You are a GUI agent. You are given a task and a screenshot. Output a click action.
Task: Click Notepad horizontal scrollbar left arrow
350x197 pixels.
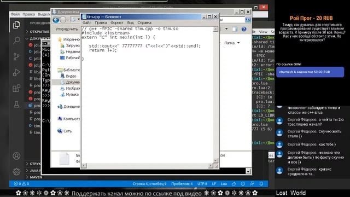(x=84, y=165)
